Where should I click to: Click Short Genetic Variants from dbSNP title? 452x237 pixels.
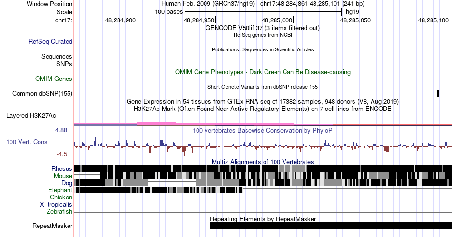(263, 87)
